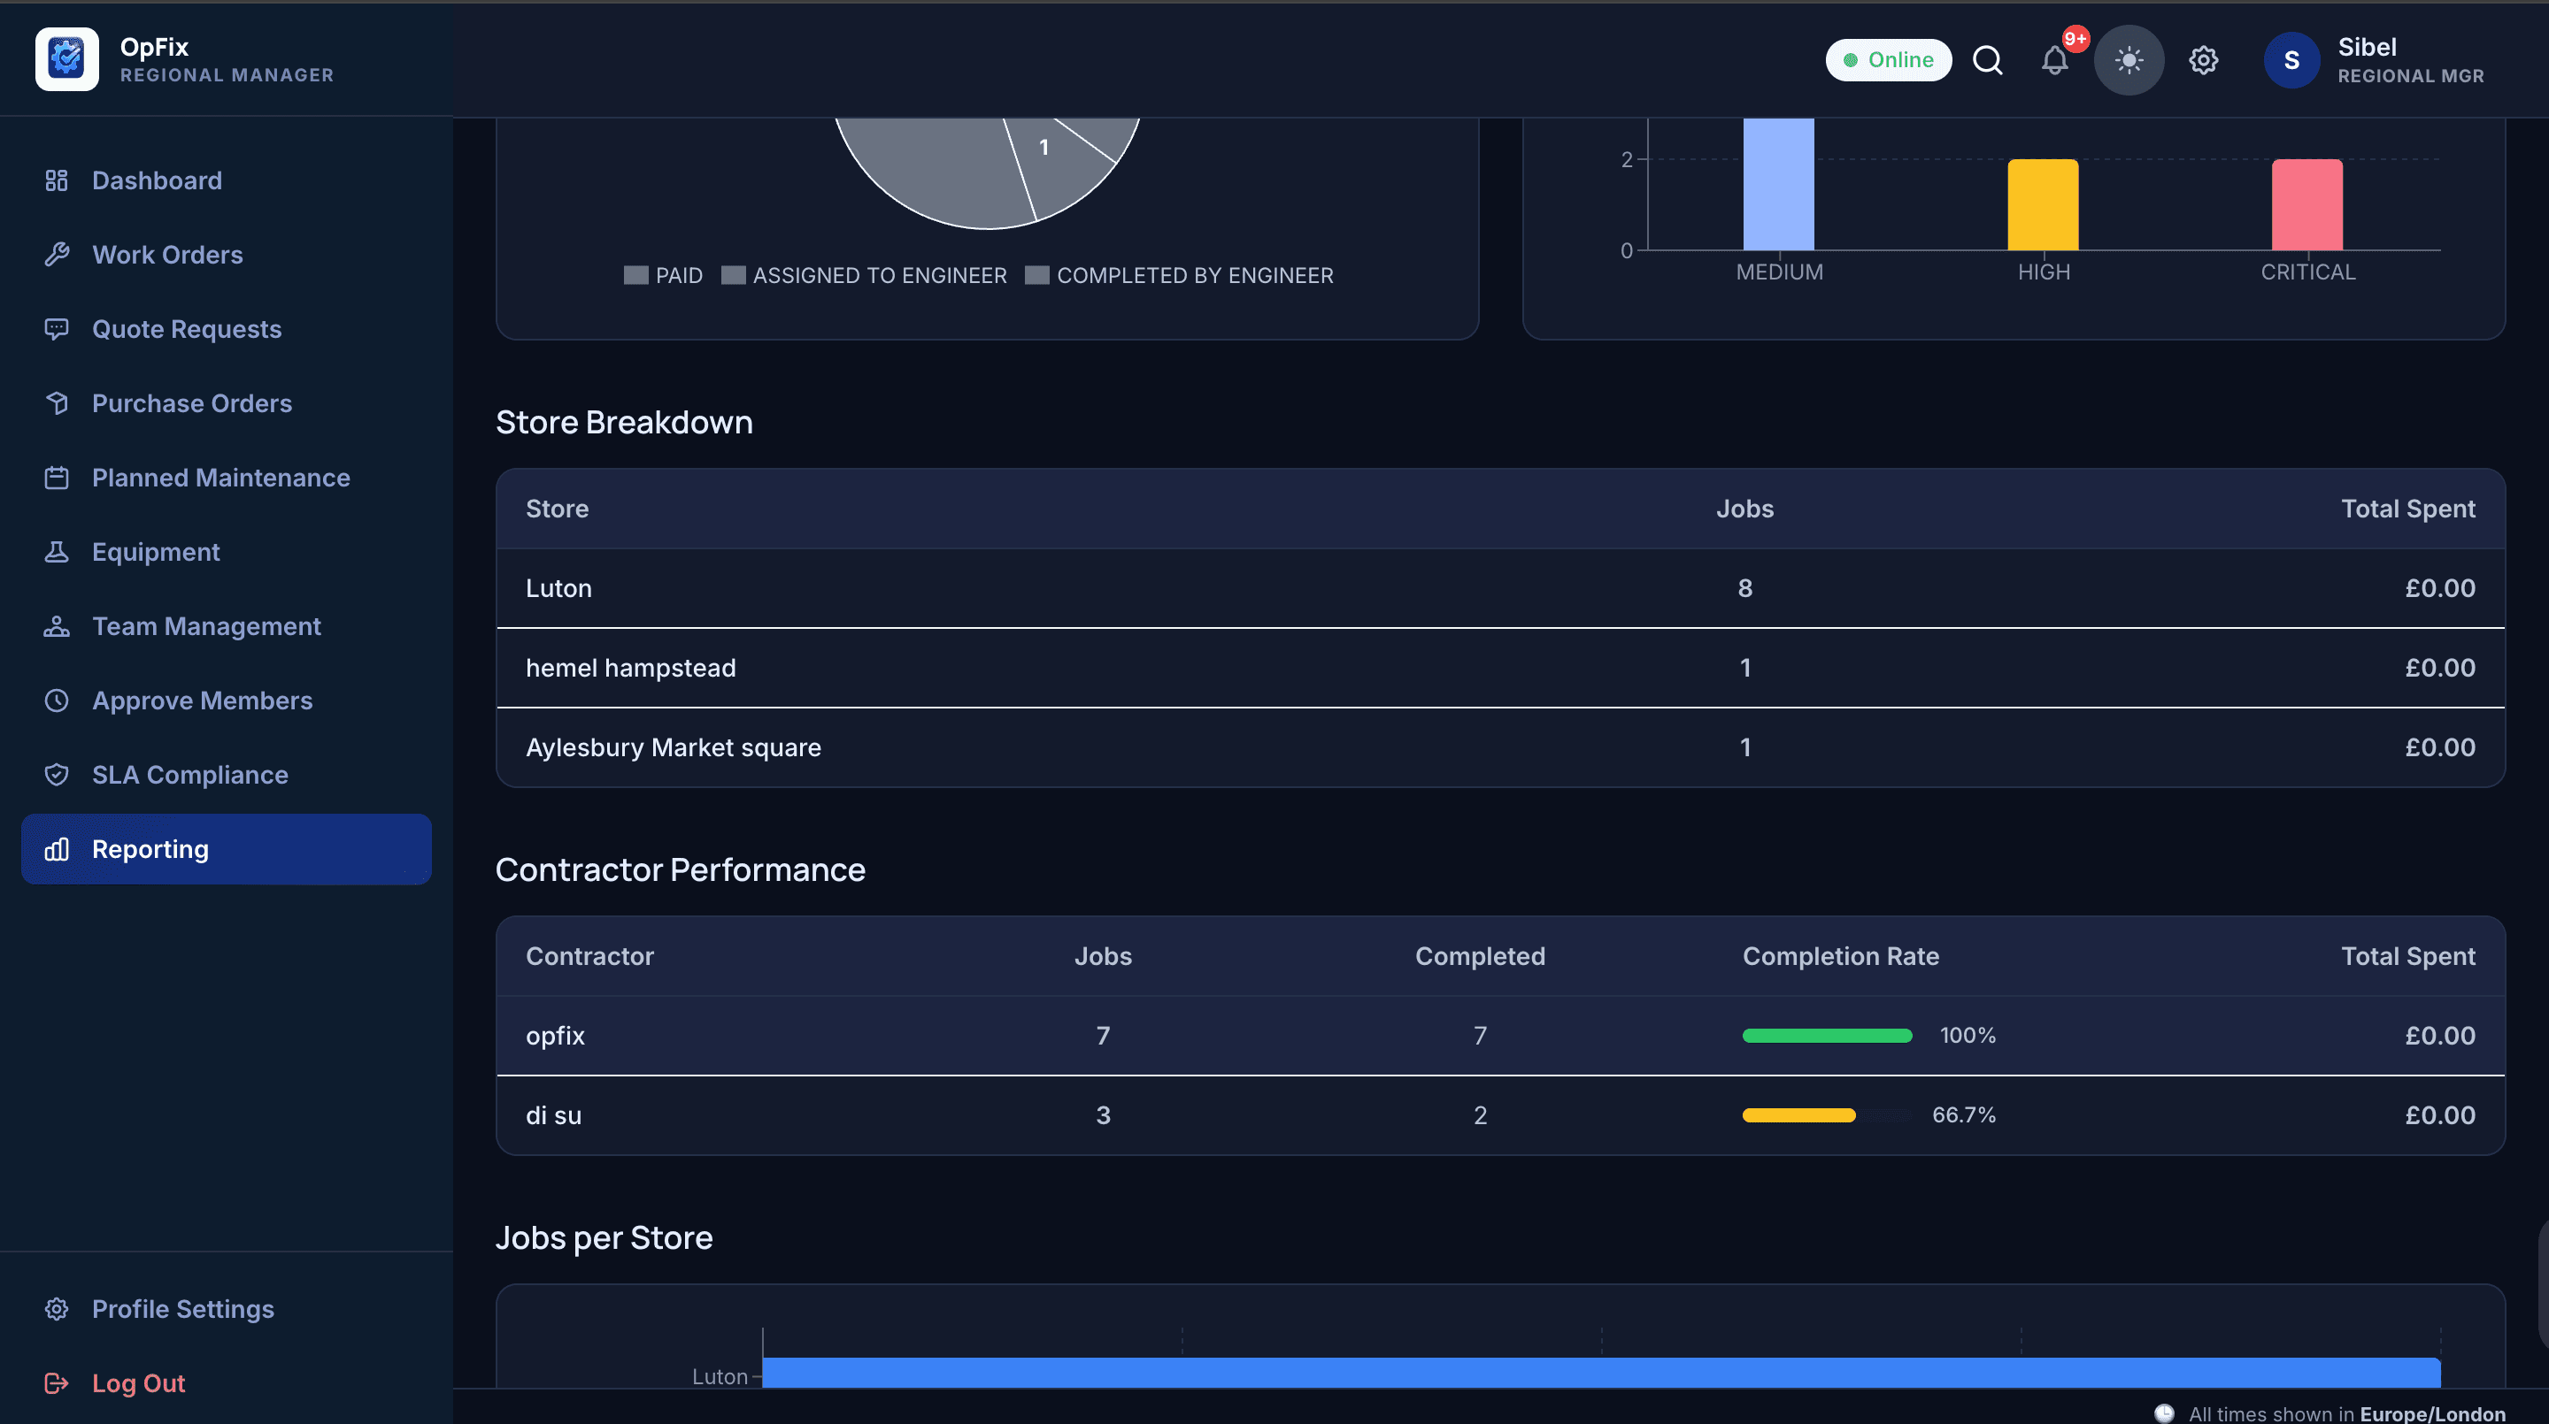Open Profile Settings link

[x=226, y=1309]
